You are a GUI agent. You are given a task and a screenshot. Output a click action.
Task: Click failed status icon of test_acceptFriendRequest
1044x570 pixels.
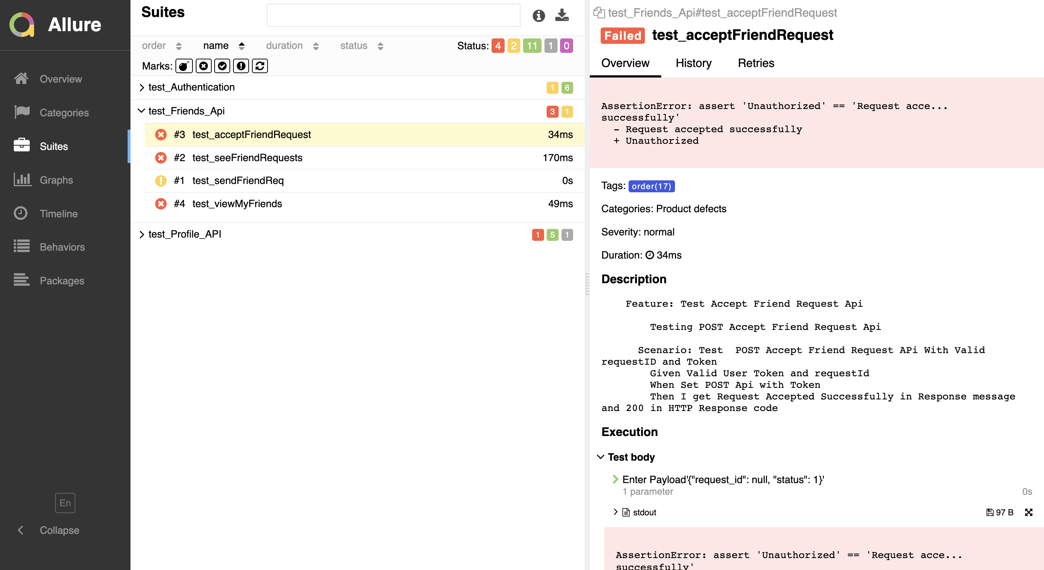tap(161, 134)
